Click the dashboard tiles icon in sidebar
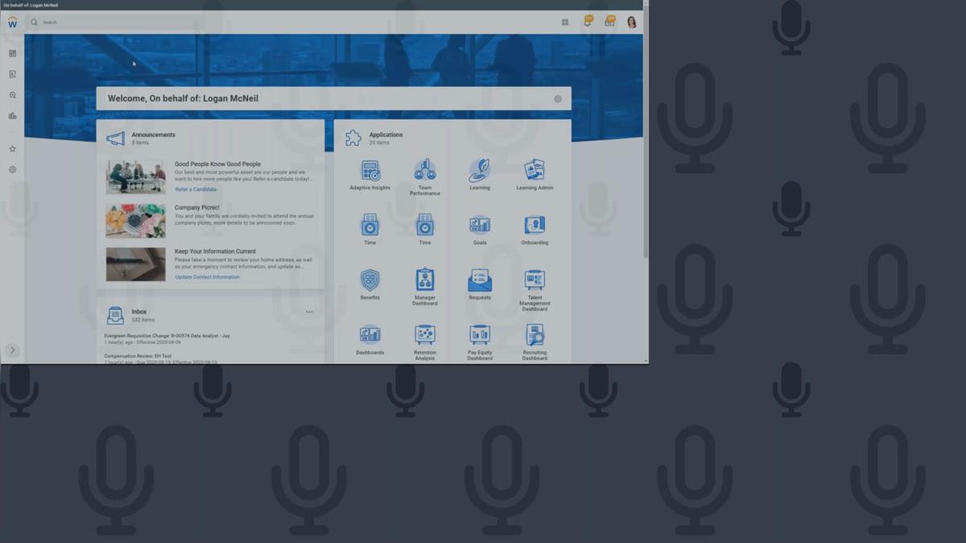This screenshot has width=966, height=543. [x=12, y=54]
